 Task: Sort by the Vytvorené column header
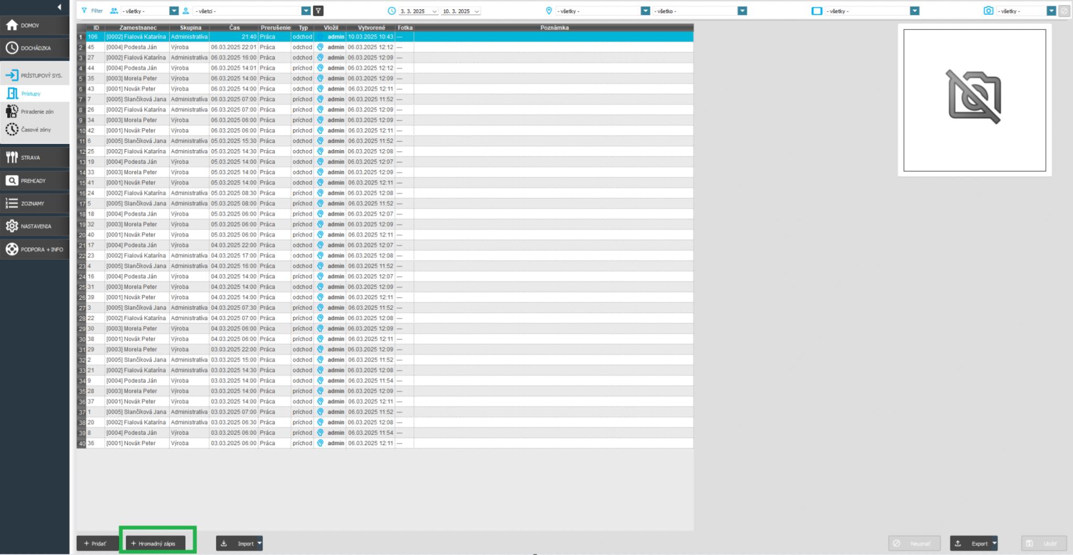pos(371,28)
